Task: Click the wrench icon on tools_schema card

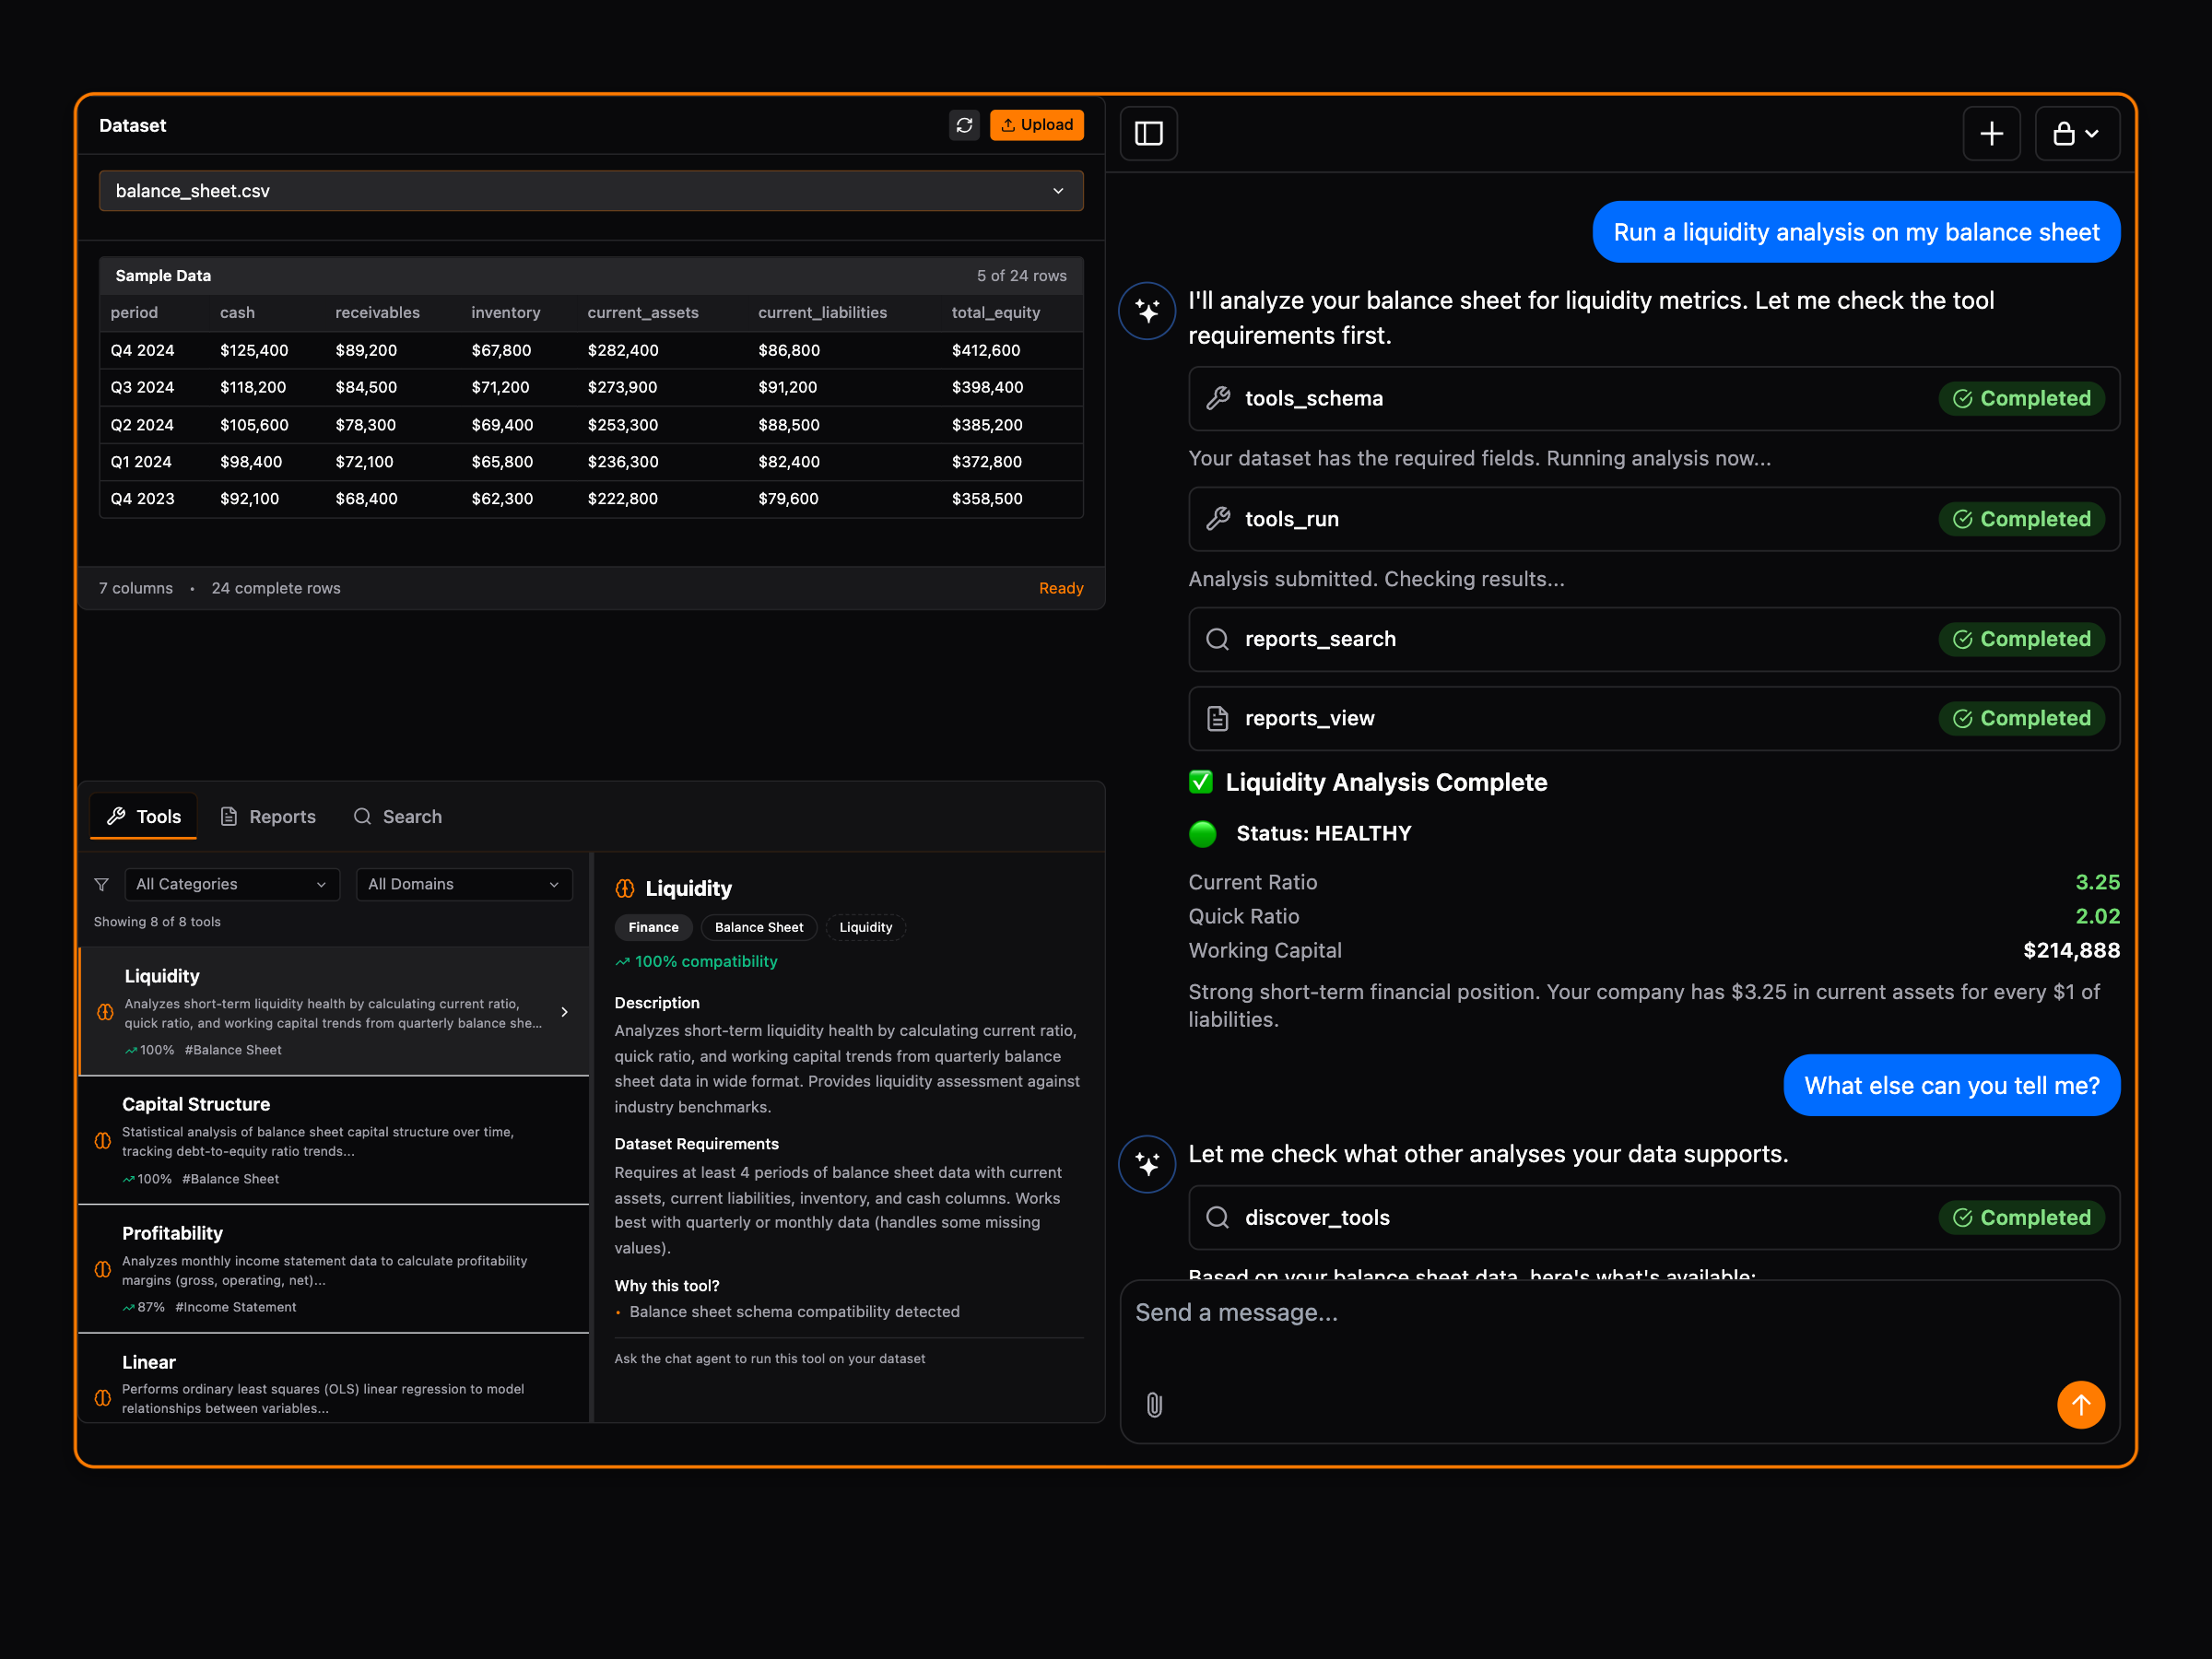Action: (x=1218, y=398)
